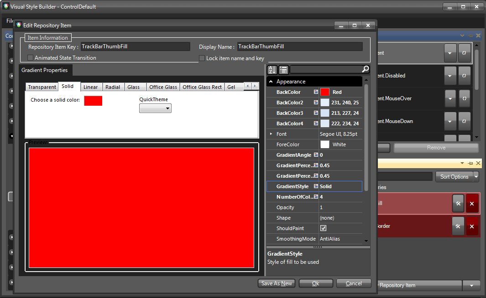This screenshot has width=486, height=298.
Task: Uncheck the ShouldPaint property
Action: (323, 228)
